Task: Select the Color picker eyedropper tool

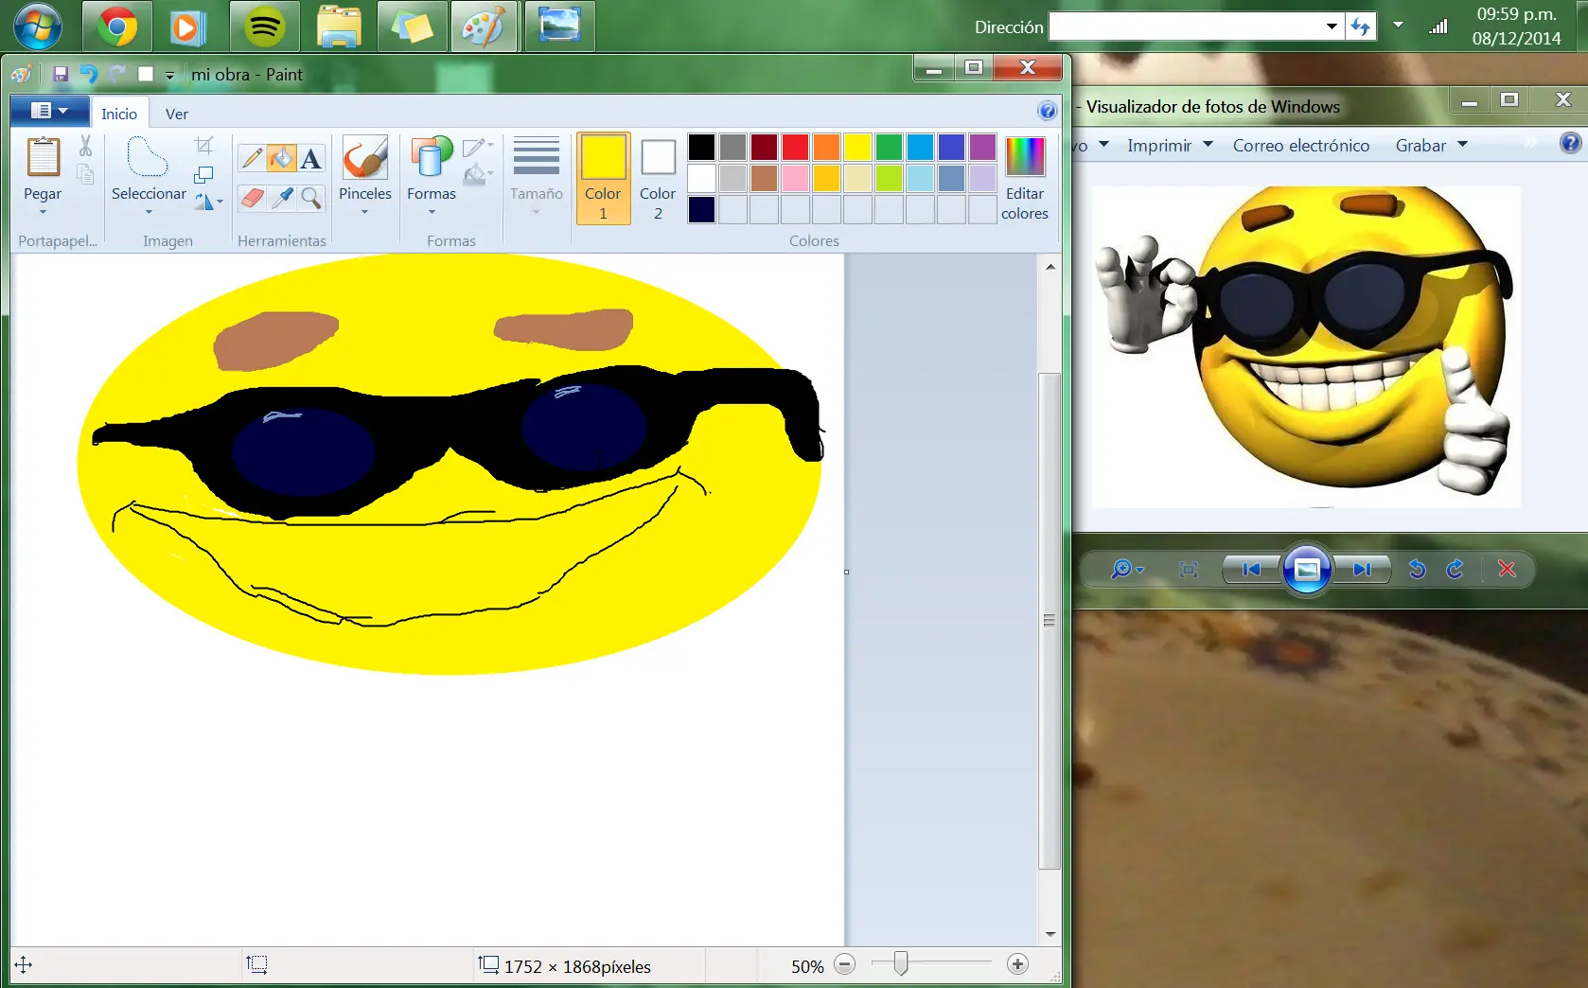Action: pos(281,198)
